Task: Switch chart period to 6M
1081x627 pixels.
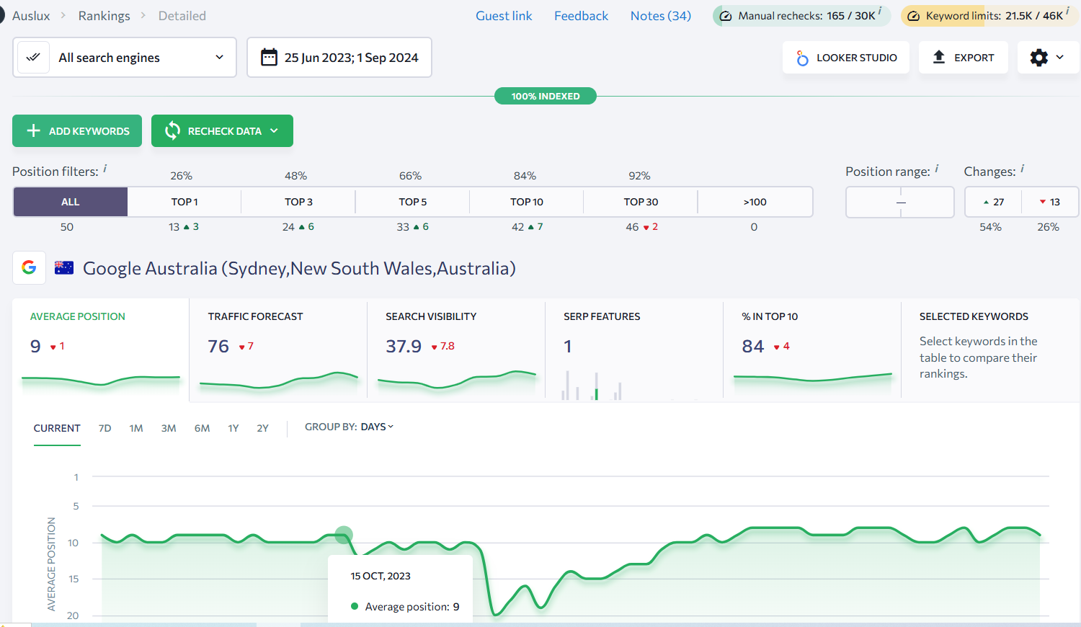Action: pyautogui.click(x=202, y=428)
